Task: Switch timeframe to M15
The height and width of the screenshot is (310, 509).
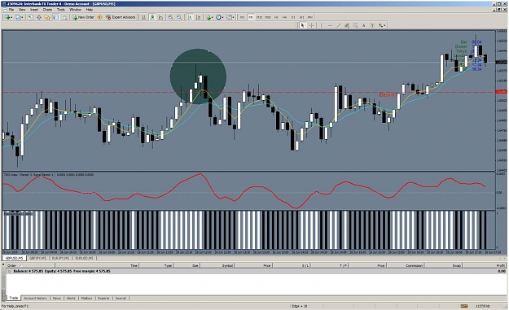Action: 259,17
